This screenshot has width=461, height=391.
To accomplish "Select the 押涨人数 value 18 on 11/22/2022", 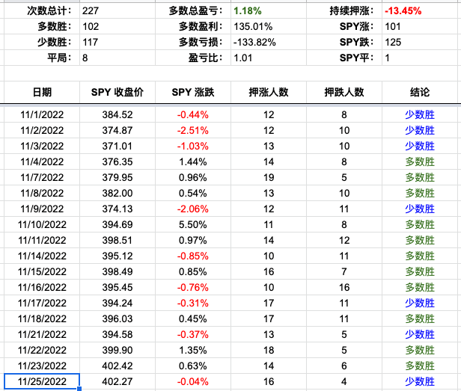I will (269, 351).
